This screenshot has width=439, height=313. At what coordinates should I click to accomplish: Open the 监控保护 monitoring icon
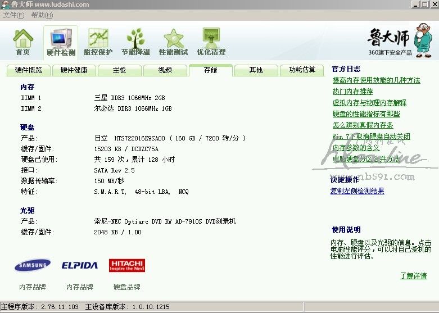click(98, 42)
